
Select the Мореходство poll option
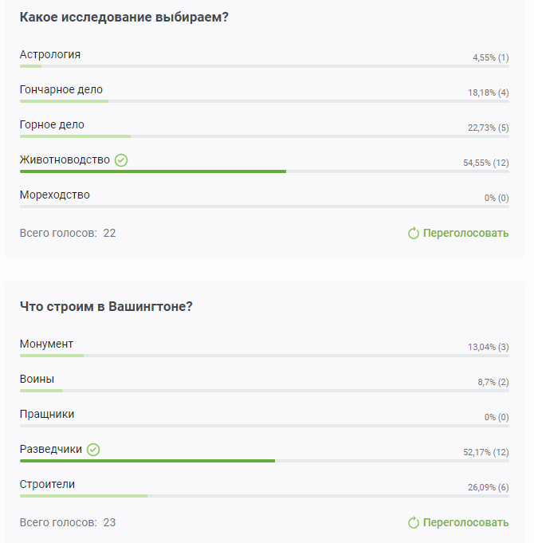55,195
